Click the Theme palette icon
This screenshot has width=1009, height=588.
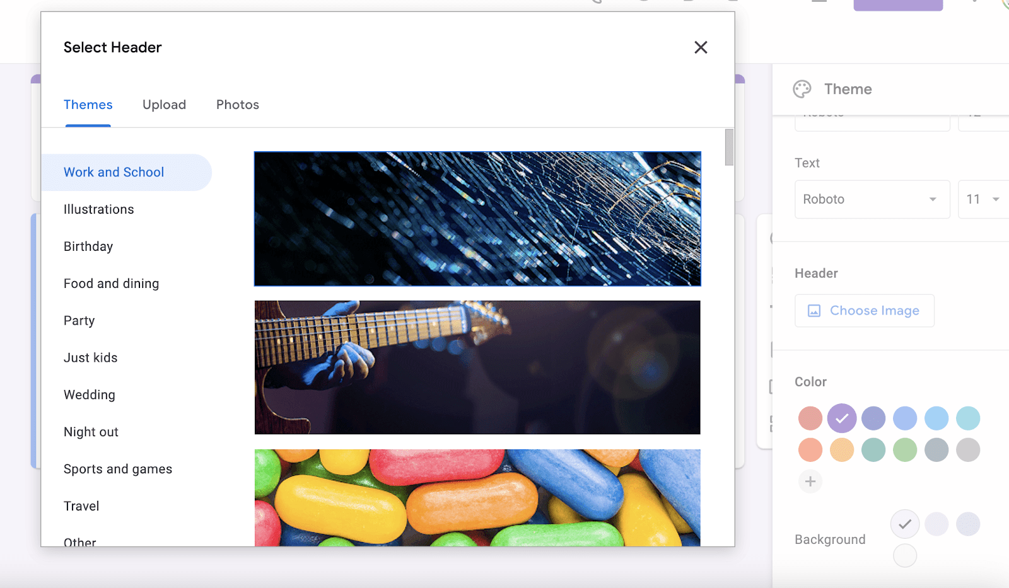click(802, 89)
